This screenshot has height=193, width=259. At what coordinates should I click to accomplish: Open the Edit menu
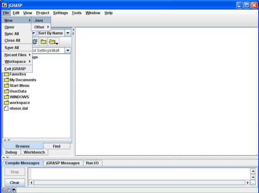click(16, 13)
